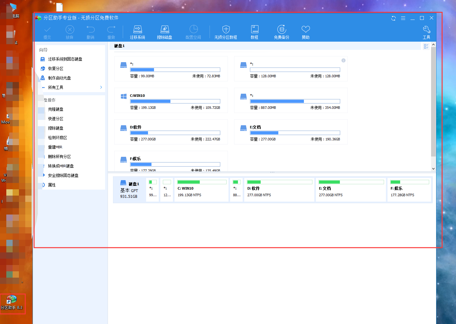This screenshot has height=324, width=456.
Task: Click the 免费备份 toolbar icon
Action: tap(281, 32)
